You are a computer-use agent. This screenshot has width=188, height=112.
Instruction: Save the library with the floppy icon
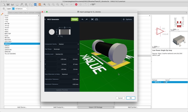pyautogui.click(x=8, y=4)
